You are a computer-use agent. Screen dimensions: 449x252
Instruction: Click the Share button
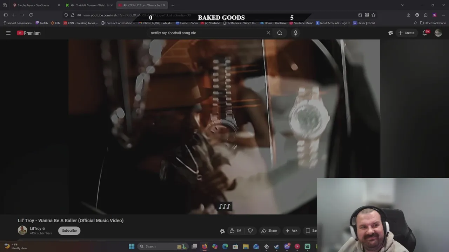[269, 231]
